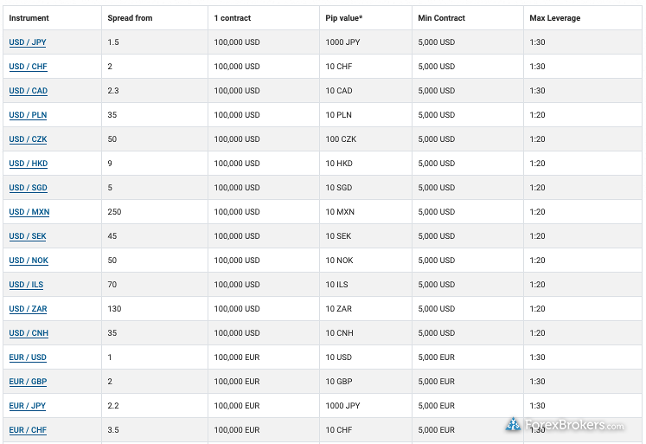Screen dimensions: 646x444
Task: Select the 9 spread for USD / HKD
Action: pos(110,164)
